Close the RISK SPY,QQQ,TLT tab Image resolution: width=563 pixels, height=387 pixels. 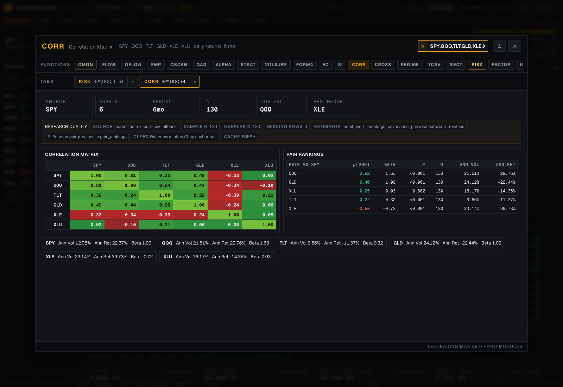[x=132, y=82]
